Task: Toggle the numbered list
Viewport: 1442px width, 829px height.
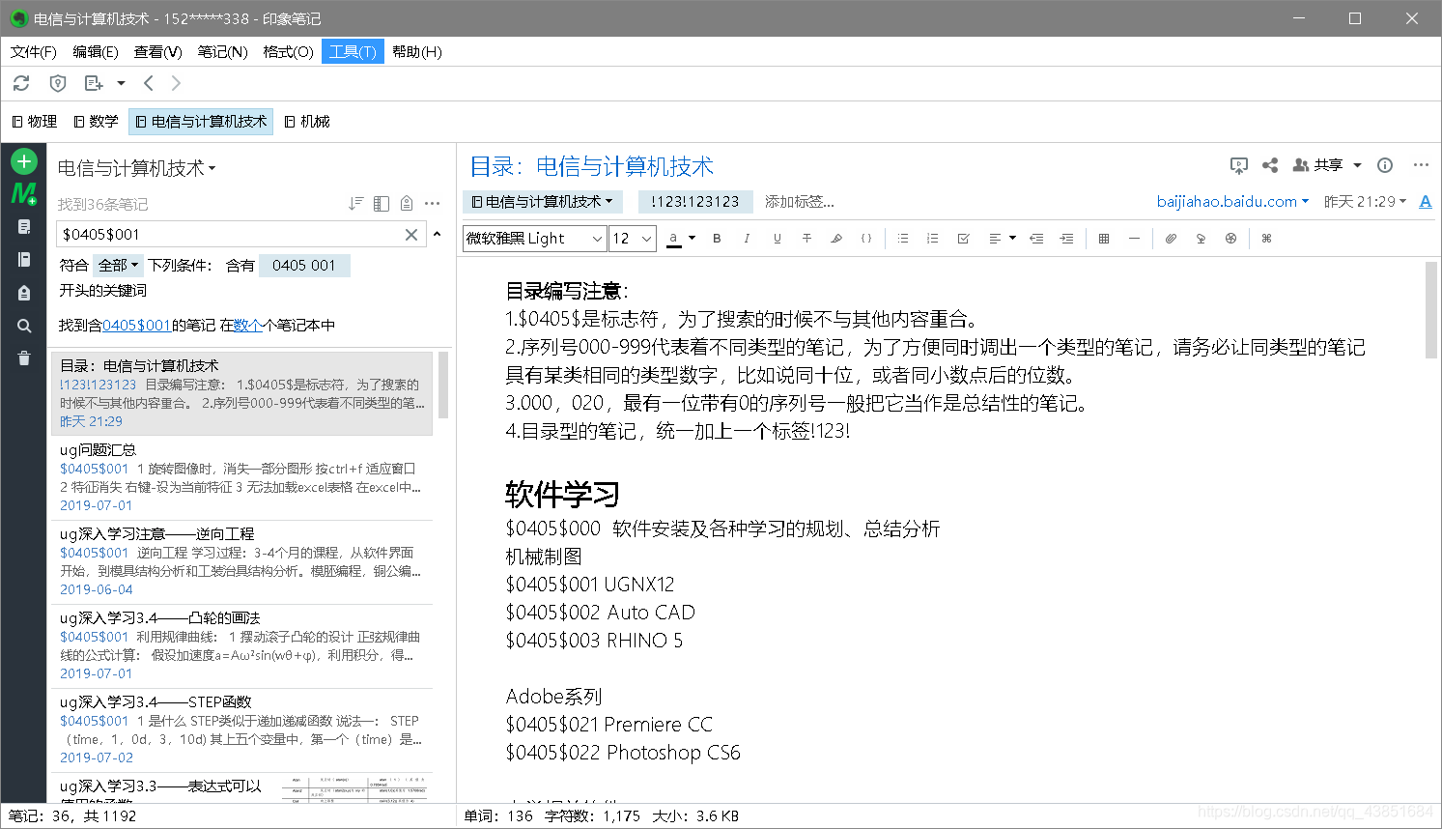Action: tap(933, 239)
